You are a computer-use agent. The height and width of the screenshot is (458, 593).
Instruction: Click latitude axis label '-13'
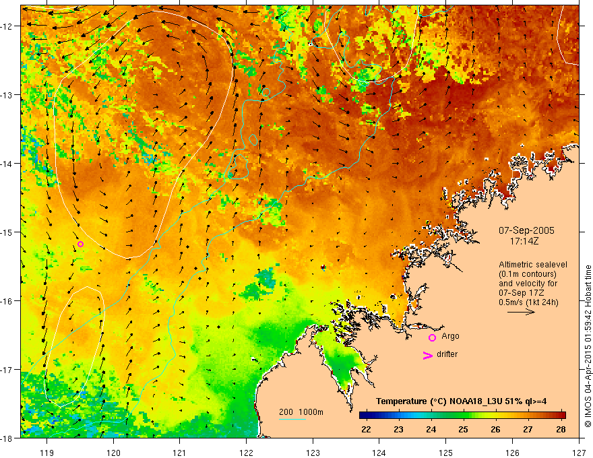tap(7, 95)
